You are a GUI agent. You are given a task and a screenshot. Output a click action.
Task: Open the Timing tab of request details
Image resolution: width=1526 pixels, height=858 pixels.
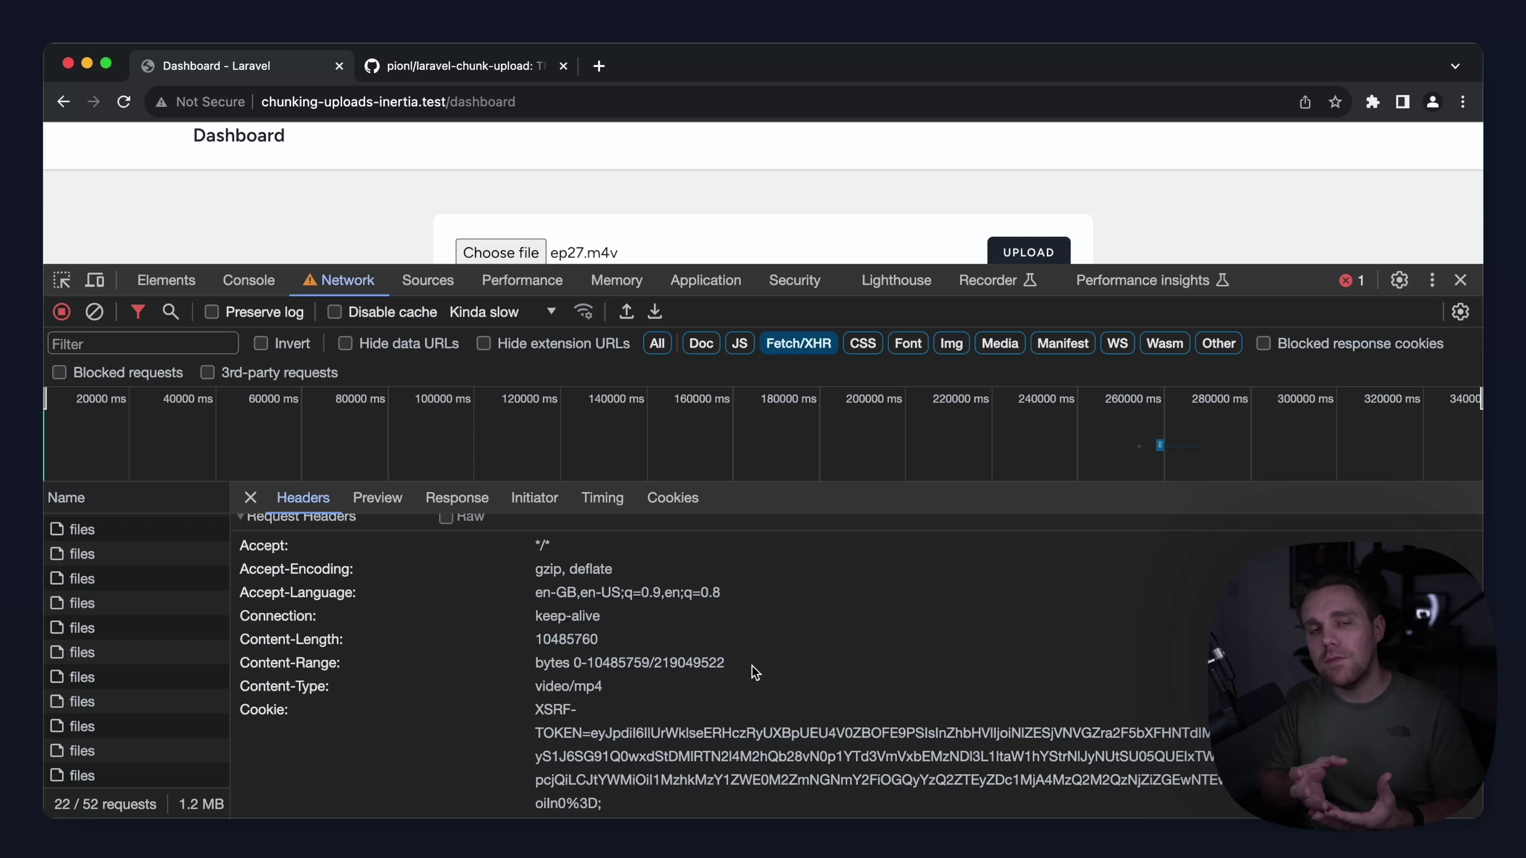tap(602, 498)
